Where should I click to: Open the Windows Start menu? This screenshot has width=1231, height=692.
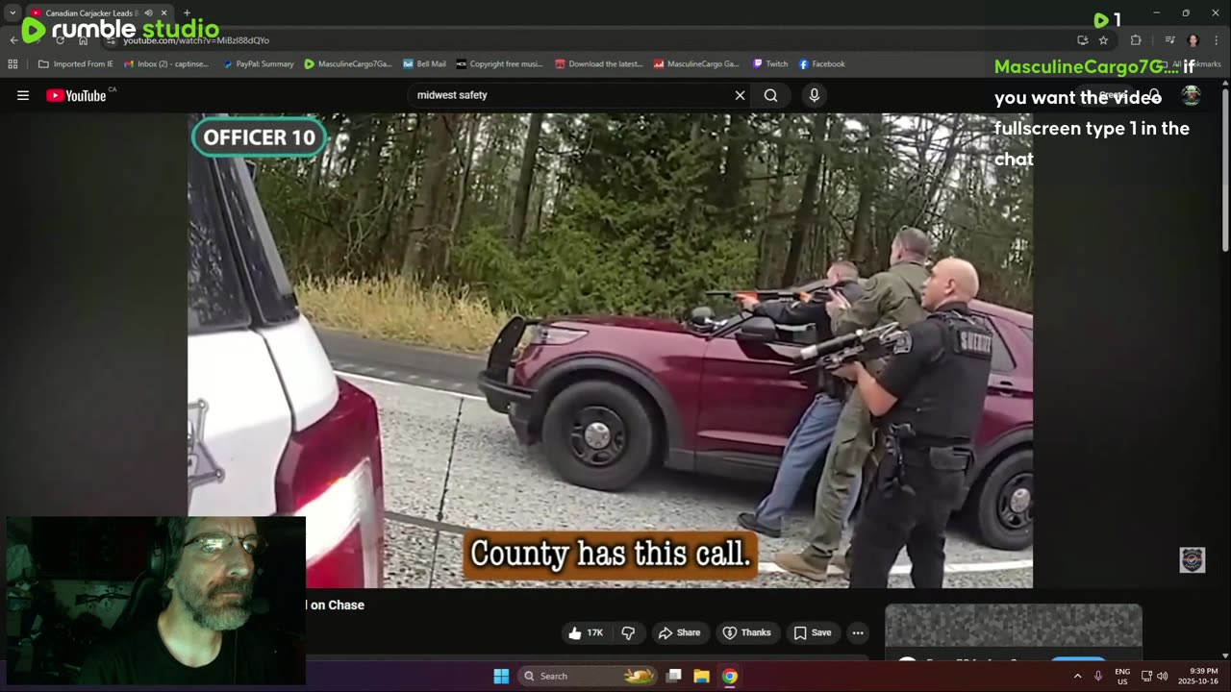point(501,676)
